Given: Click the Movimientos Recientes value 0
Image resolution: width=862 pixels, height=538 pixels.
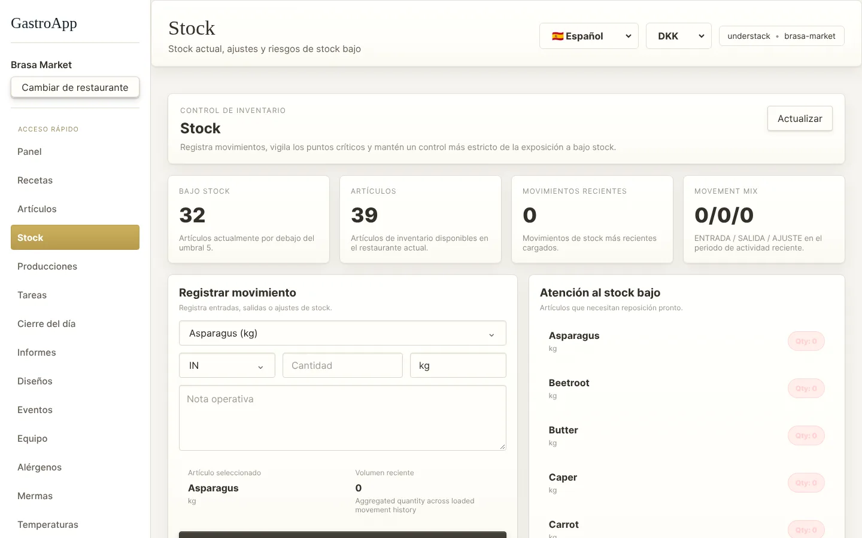Looking at the screenshot, I should click(530, 215).
